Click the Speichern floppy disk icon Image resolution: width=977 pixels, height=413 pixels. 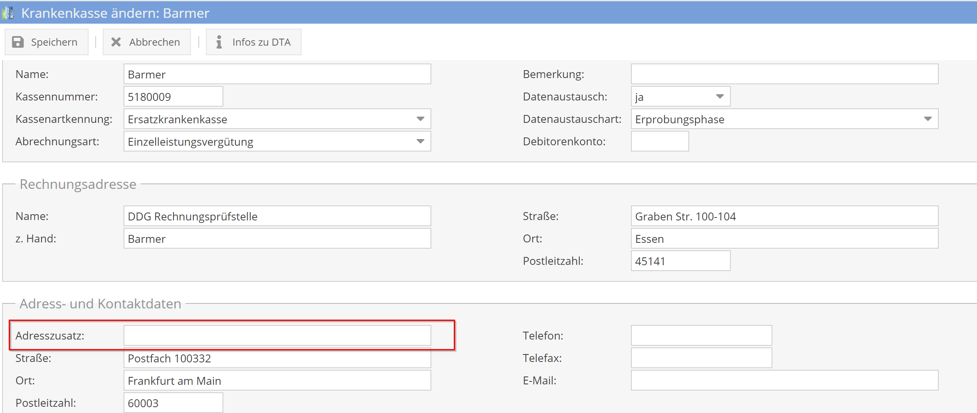click(18, 42)
